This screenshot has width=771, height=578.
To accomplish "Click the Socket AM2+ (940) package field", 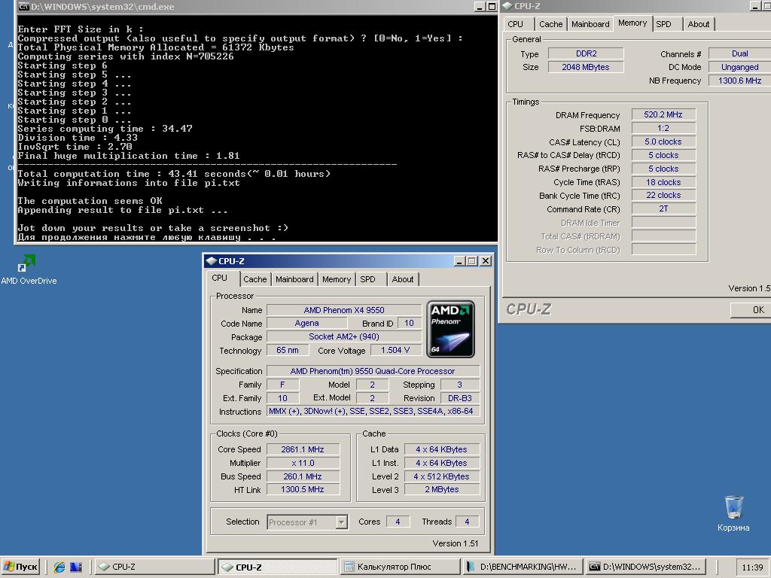I will [343, 336].
